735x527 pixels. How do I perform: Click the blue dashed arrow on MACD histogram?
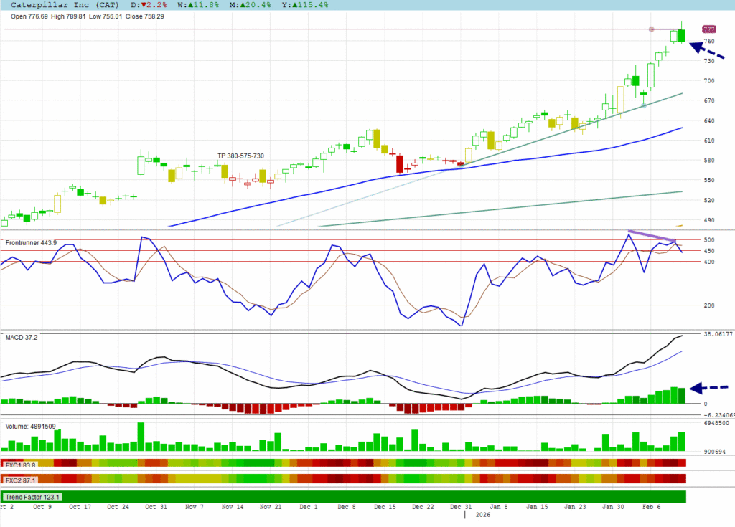709,388
